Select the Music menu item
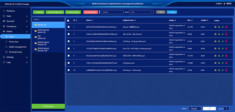The width and height of the screenshot is (235, 112). (x=15, y=36)
